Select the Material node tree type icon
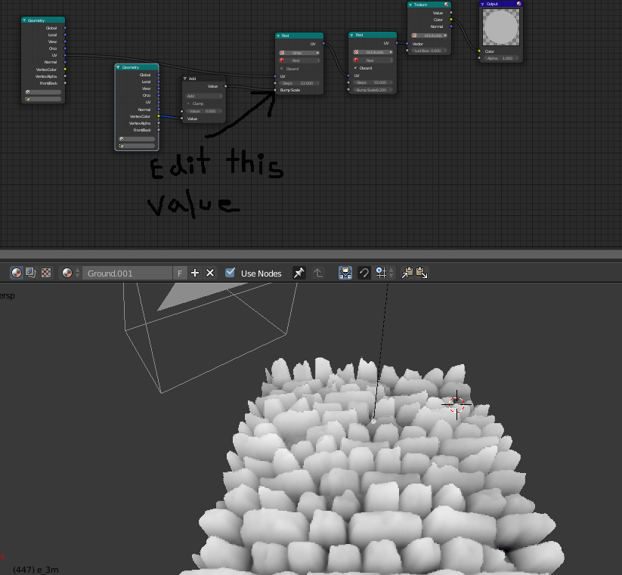 [17, 273]
